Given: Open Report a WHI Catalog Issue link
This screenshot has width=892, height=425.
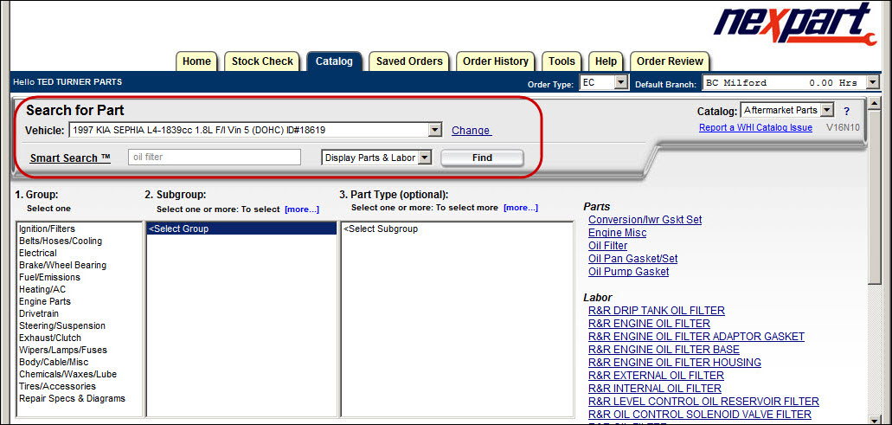Looking at the screenshot, I should point(755,127).
